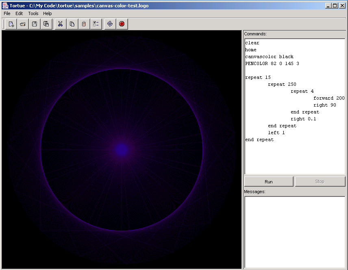Save the file with the floppy disk icon
The image size is (348, 270).
35,24
